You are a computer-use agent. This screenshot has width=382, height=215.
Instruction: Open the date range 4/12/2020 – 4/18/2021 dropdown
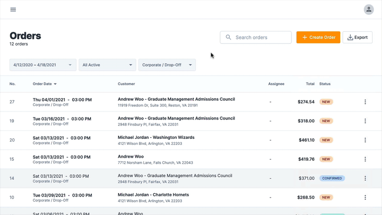point(43,65)
